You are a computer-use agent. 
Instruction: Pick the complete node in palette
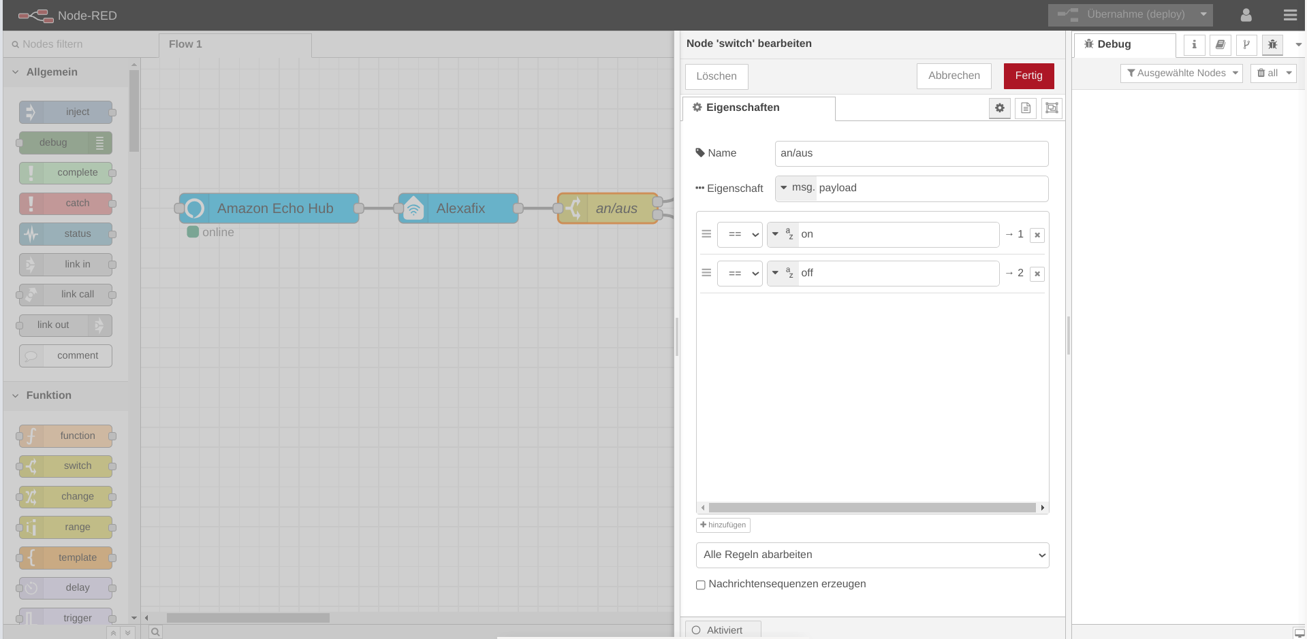(x=65, y=173)
